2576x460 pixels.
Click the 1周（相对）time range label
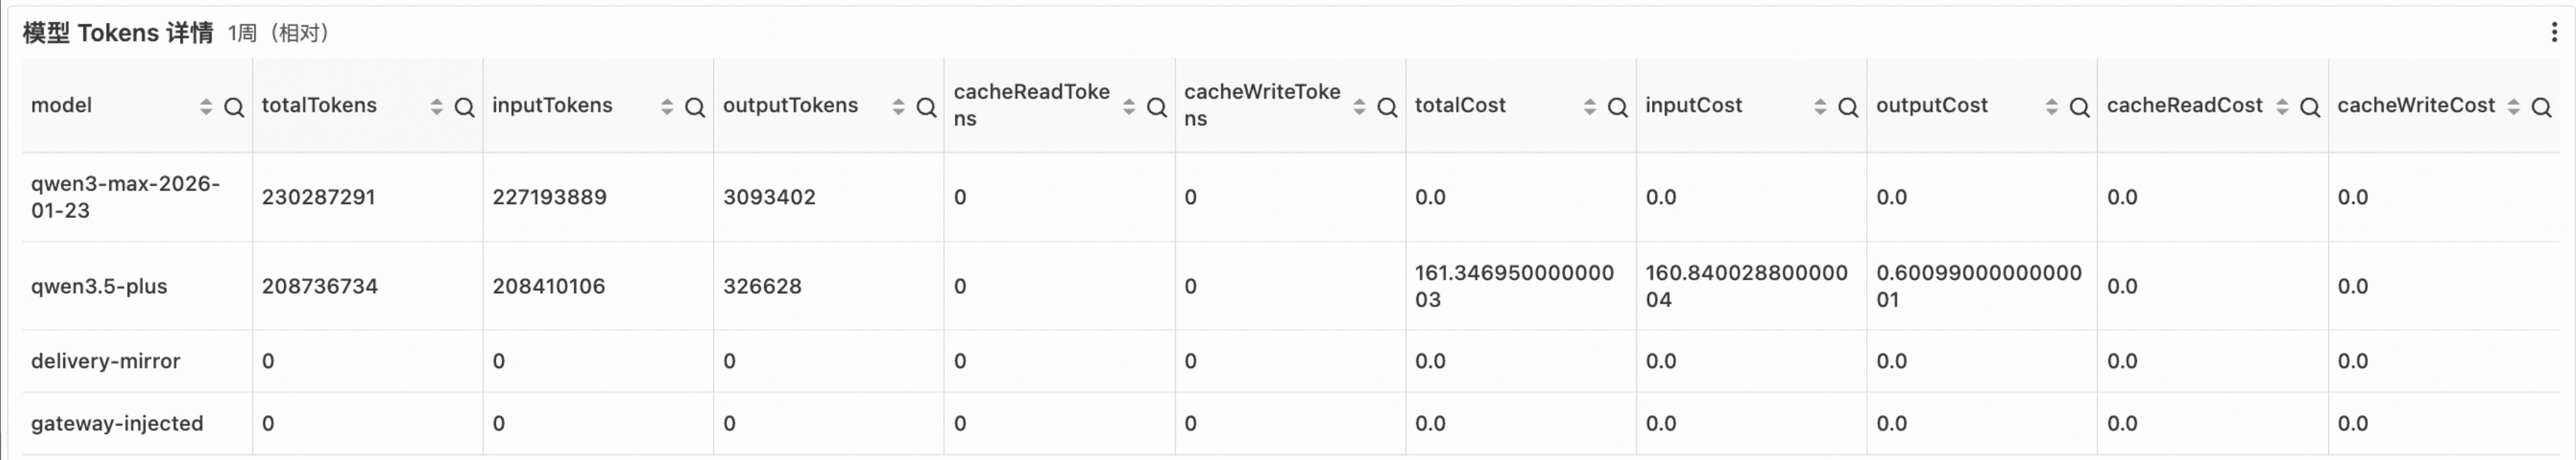pyautogui.click(x=278, y=33)
